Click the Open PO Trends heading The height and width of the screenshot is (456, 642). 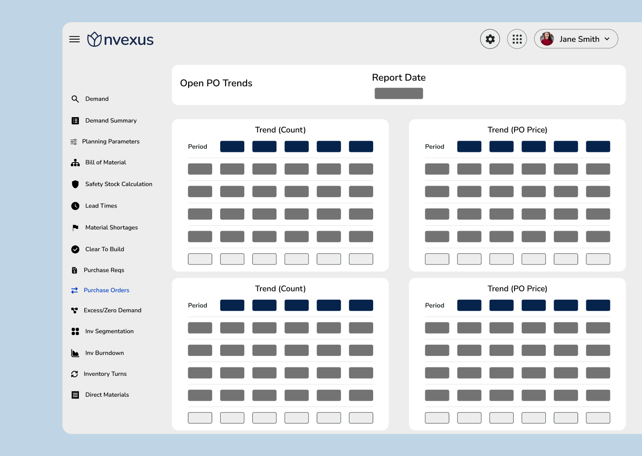tap(216, 83)
